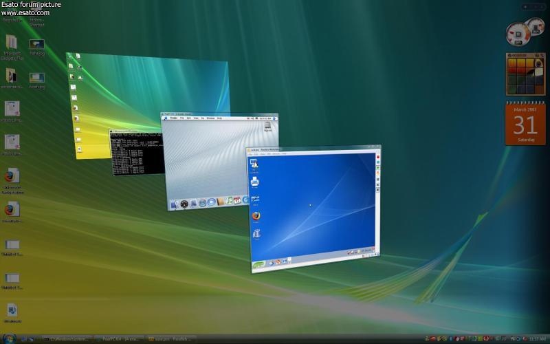The width and height of the screenshot is (550, 344).
Task: Switch to C:\Windows\system taskbar button
Action: tap(67, 339)
